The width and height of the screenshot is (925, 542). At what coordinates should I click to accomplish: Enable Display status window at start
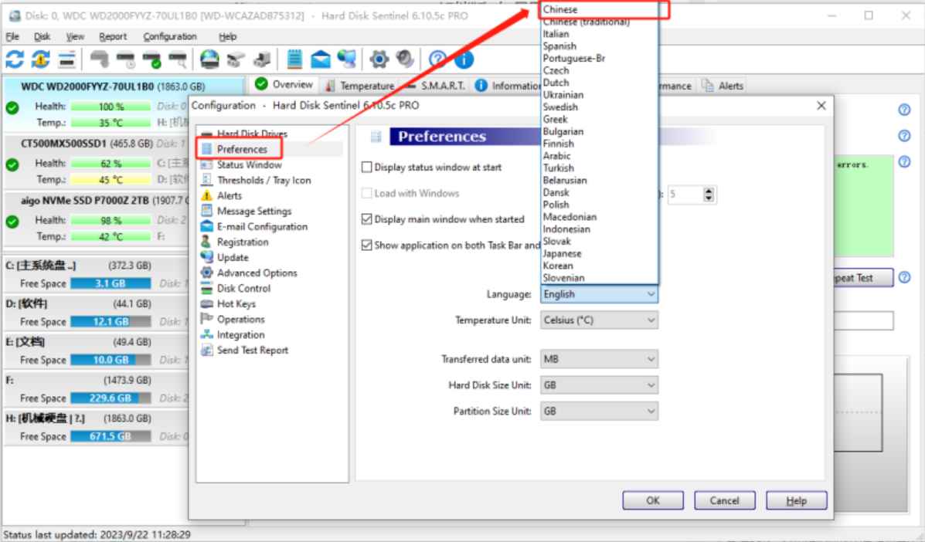point(366,167)
